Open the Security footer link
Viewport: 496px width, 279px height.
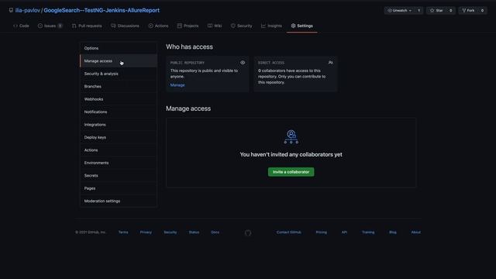pos(170,232)
